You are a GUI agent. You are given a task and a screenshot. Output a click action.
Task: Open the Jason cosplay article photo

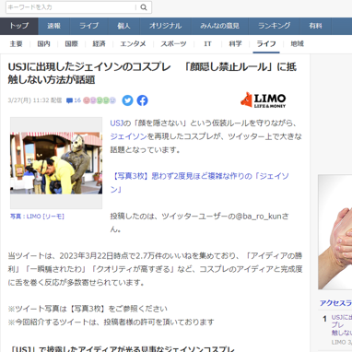[x=56, y=163]
